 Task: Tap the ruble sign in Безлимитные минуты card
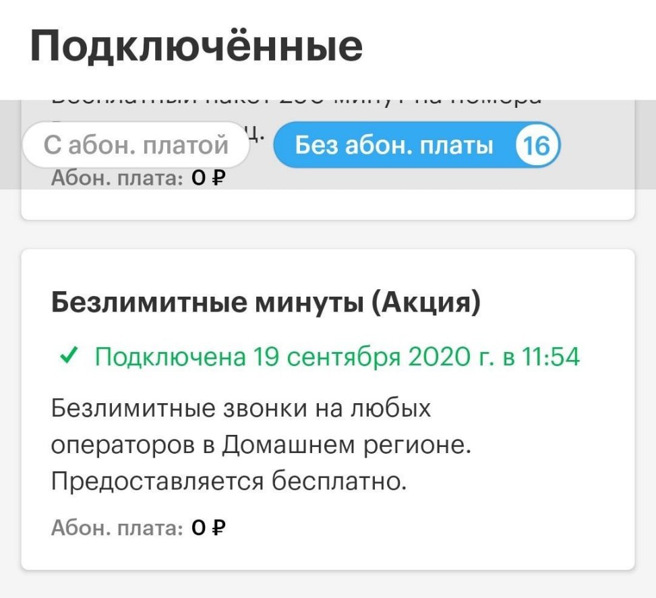[218, 528]
